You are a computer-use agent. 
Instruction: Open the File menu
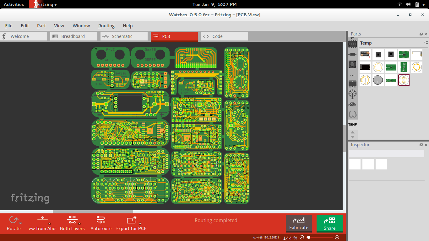click(x=9, y=26)
